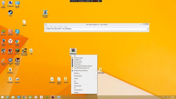
Task: Open the Biçim menu in Notepad
Action: point(56,27)
